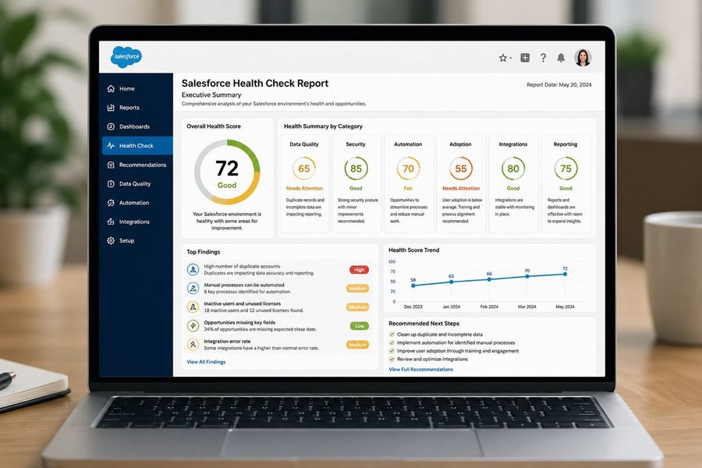Screen dimensions: 702x468
Task: Click the integration error rate icon
Action: pos(193,345)
